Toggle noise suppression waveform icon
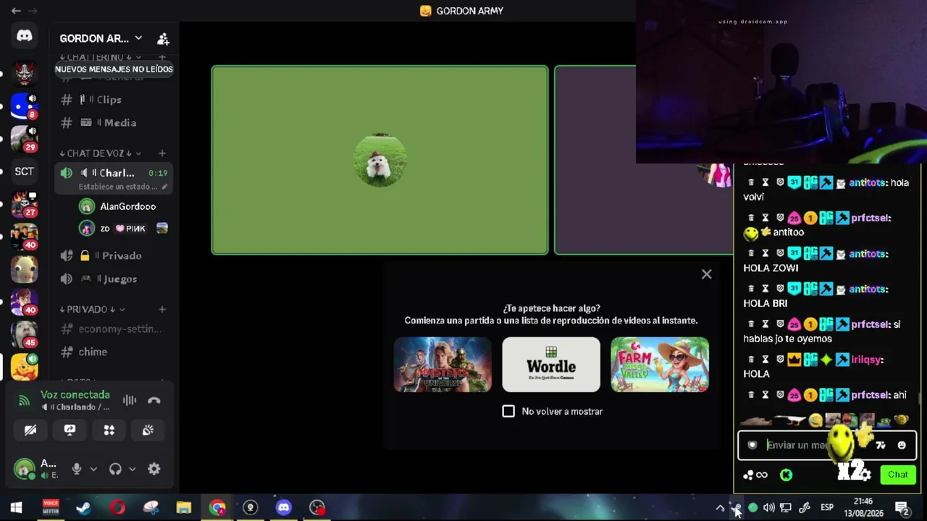The width and height of the screenshot is (927, 521). click(130, 400)
